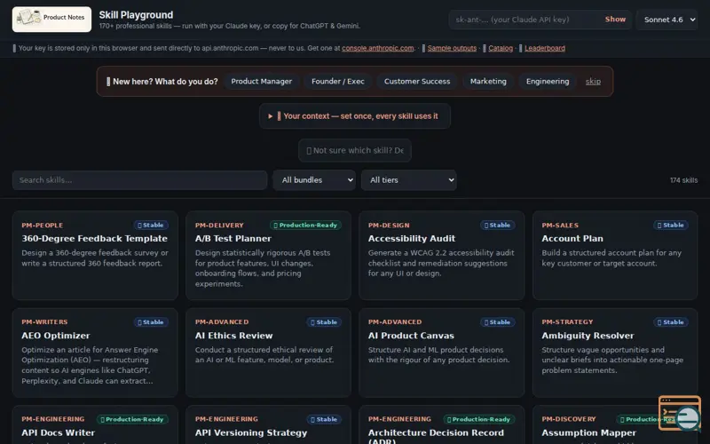Open the Architecture Decision Record skill

click(441, 425)
